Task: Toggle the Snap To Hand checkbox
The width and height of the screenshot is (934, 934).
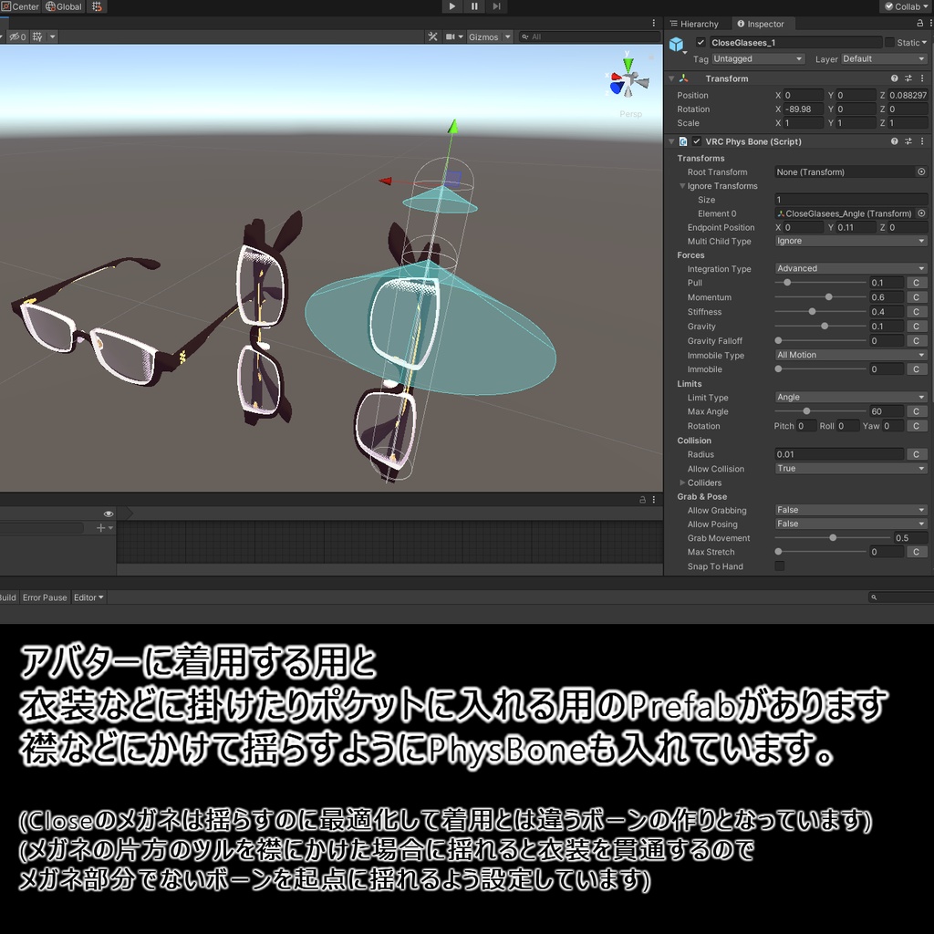Action: pos(779,566)
